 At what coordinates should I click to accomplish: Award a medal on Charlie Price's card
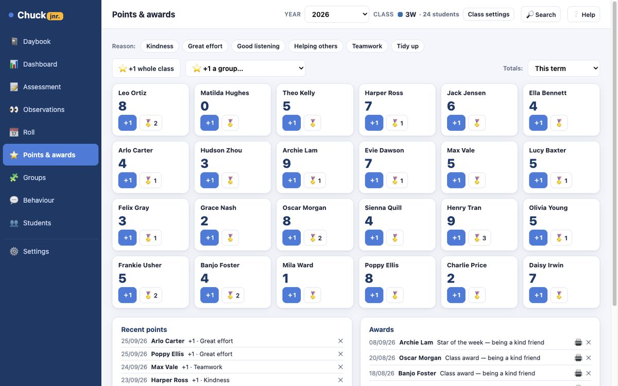(477, 295)
